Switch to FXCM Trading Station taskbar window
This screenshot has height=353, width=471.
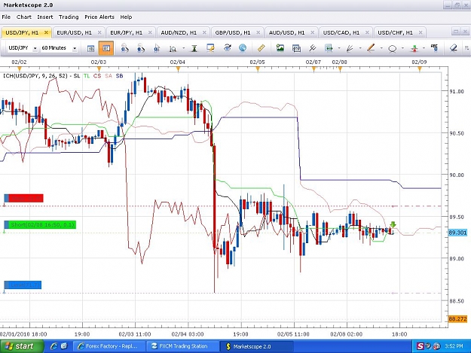click(183, 346)
